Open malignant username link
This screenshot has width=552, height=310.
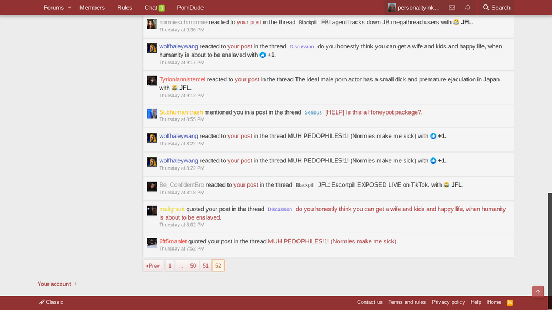(x=172, y=209)
